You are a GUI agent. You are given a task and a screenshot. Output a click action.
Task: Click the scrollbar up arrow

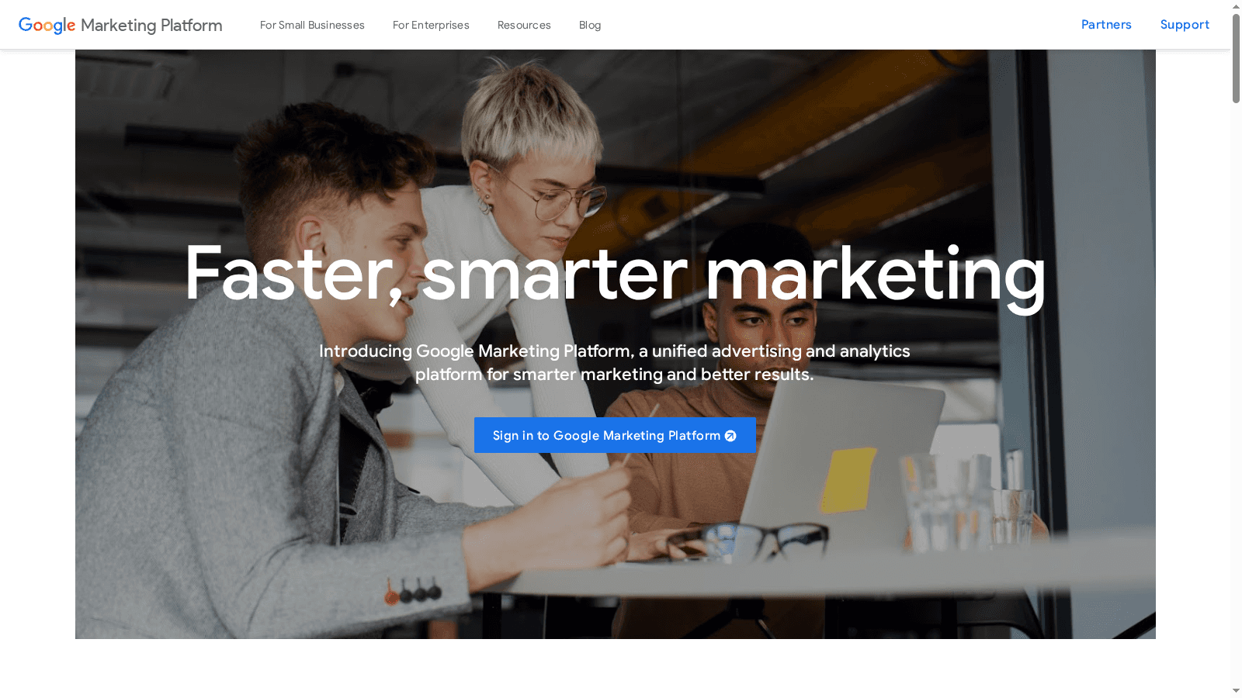point(1236,6)
